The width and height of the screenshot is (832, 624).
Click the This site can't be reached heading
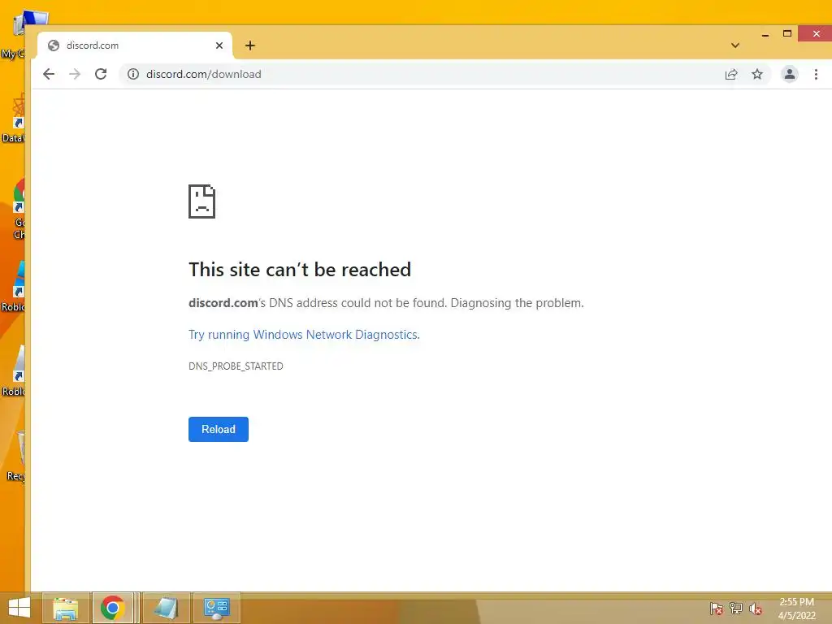[300, 270]
